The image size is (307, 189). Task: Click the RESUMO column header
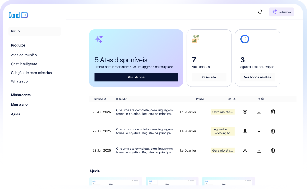121,99
